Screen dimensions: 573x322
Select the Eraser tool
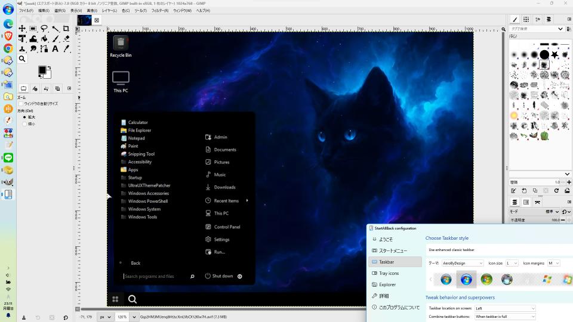click(x=66, y=38)
